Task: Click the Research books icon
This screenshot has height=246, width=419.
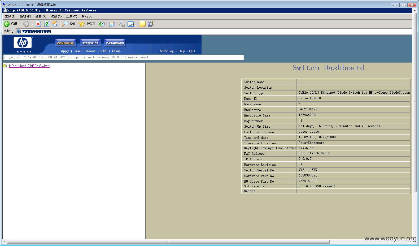Action: coord(151,24)
